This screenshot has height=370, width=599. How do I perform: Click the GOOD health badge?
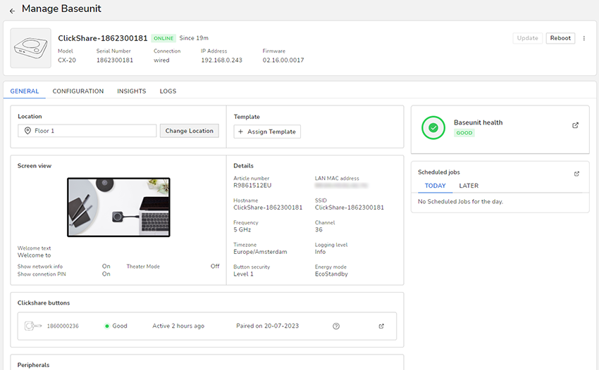pos(464,133)
